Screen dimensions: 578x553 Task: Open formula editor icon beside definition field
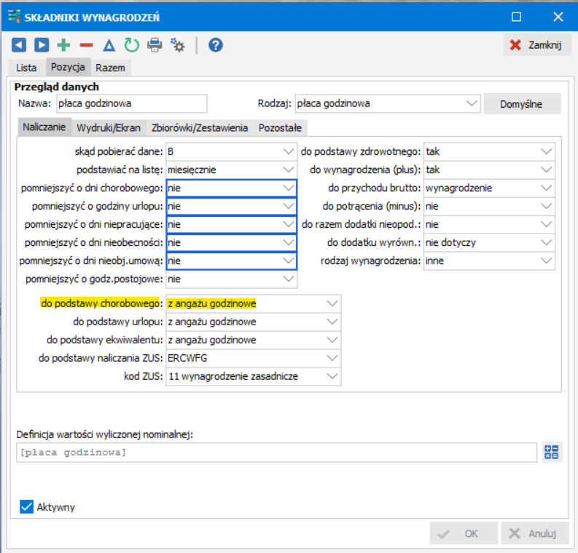(552, 452)
